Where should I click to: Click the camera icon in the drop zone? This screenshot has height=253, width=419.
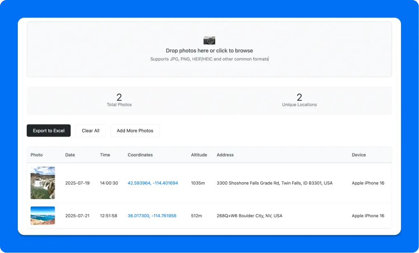pyautogui.click(x=209, y=40)
